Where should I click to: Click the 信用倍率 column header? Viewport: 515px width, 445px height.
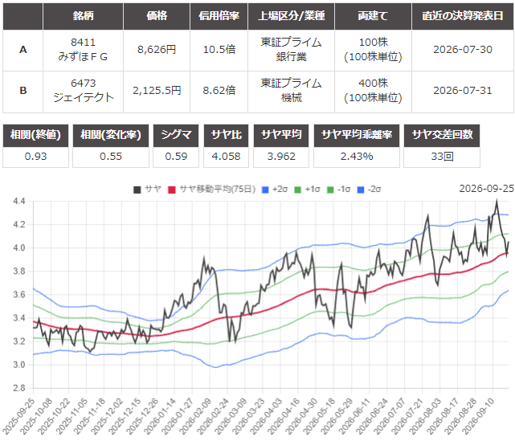219,16
